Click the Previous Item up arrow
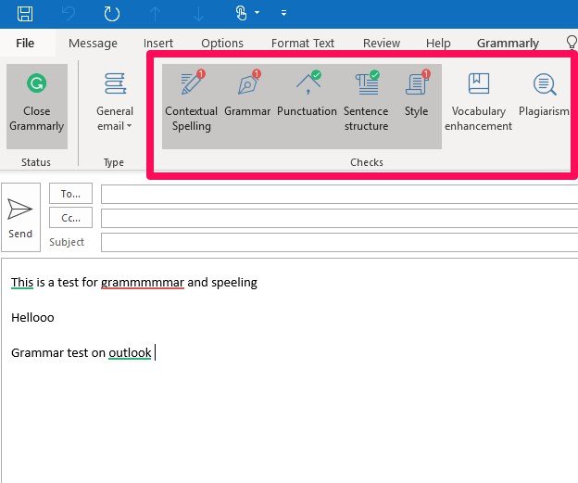The height and width of the screenshot is (483, 578). click(x=156, y=14)
